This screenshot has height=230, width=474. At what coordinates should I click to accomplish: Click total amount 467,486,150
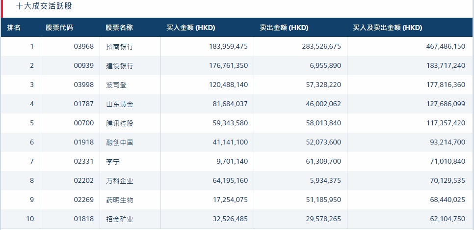pyautogui.click(x=446, y=47)
